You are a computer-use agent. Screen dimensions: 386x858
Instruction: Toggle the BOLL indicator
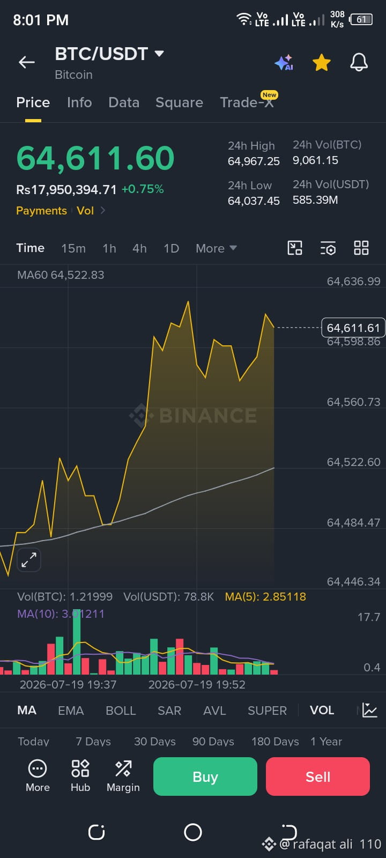pyautogui.click(x=121, y=711)
